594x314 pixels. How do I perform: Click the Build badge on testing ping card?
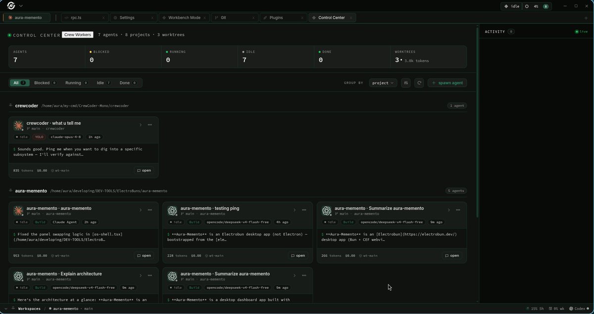194,222
